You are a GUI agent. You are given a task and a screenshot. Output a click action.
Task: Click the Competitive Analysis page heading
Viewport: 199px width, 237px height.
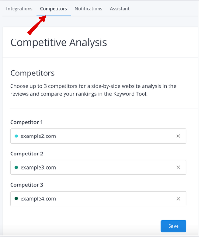(x=59, y=42)
